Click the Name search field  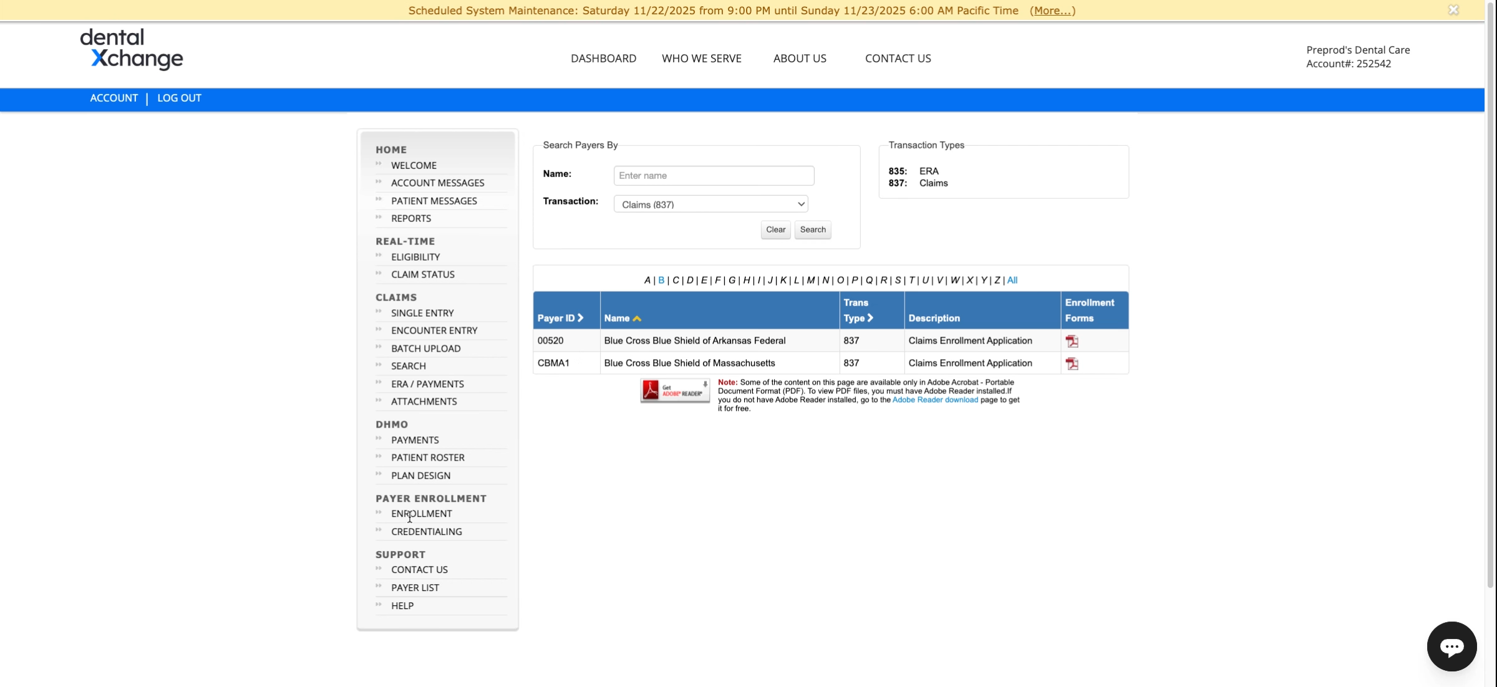714,176
